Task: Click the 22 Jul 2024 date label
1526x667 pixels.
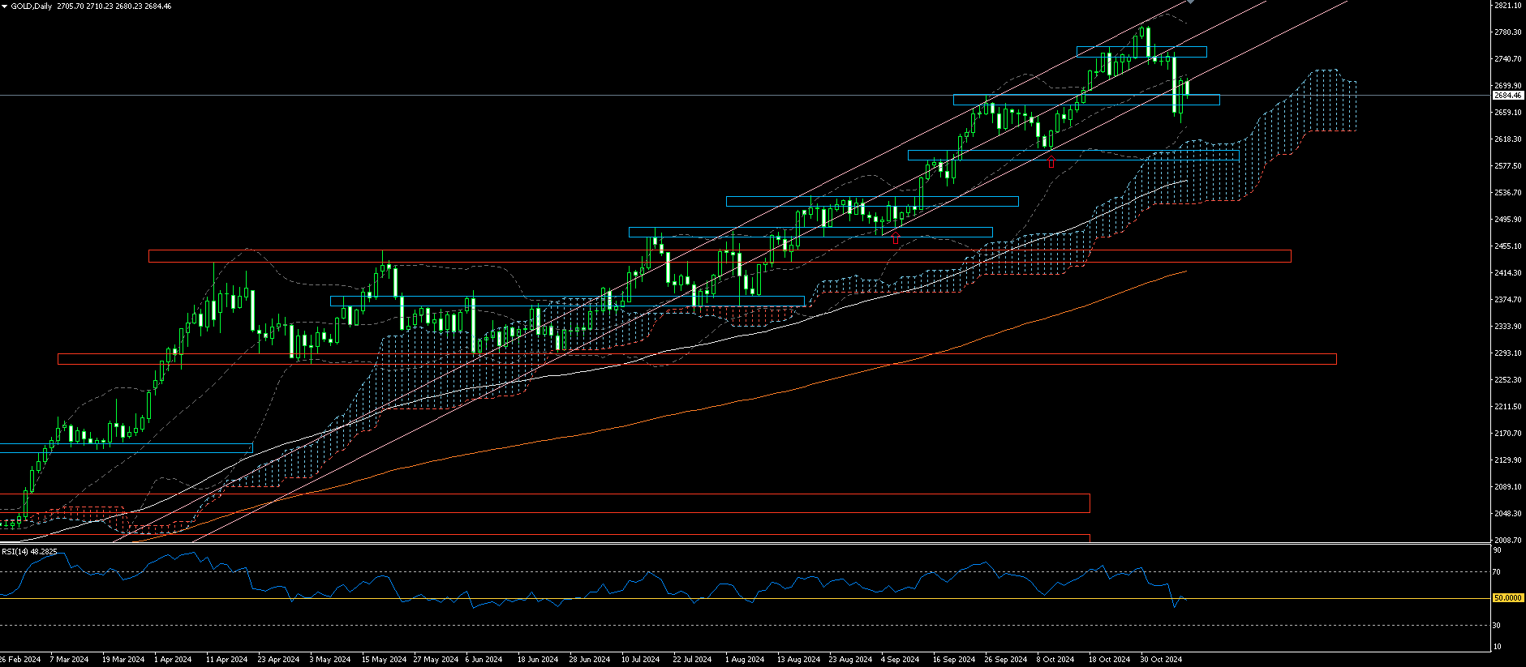Action: coord(692,660)
